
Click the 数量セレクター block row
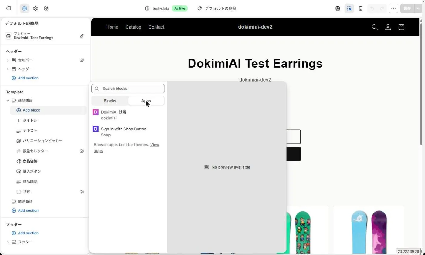[x=48, y=151]
